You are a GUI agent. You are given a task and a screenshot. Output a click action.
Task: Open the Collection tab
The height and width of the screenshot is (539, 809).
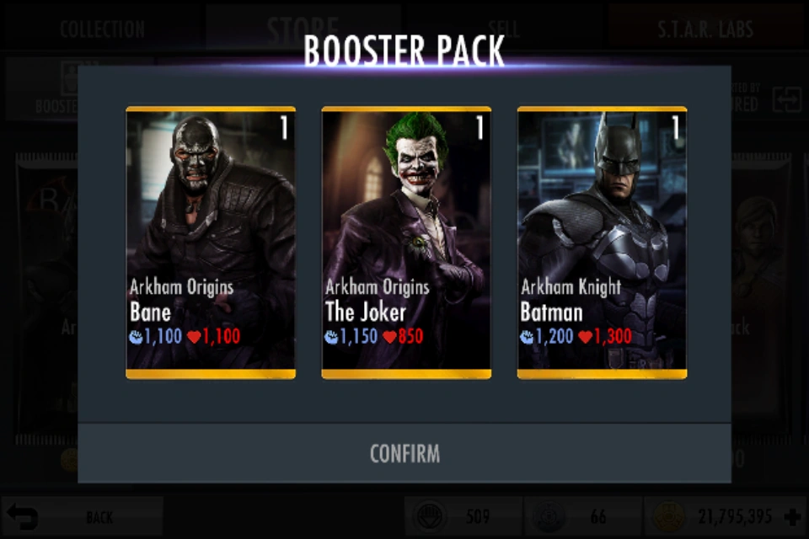102,29
